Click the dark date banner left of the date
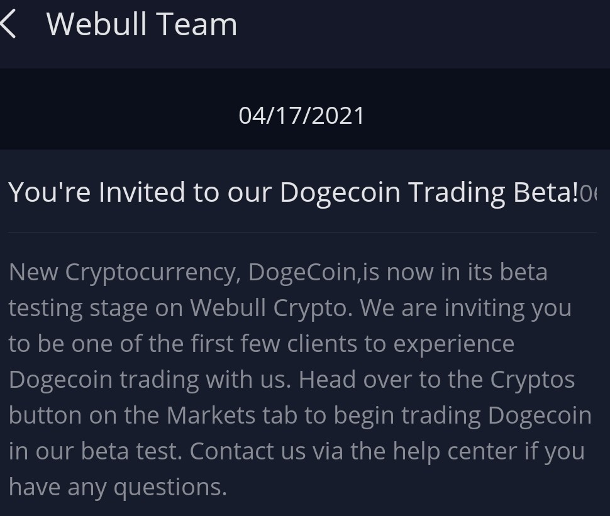 [x=117, y=109]
